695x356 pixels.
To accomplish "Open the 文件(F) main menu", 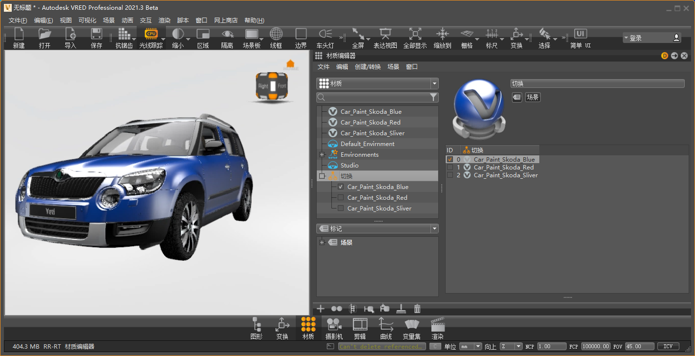I will [x=18, y=21].
